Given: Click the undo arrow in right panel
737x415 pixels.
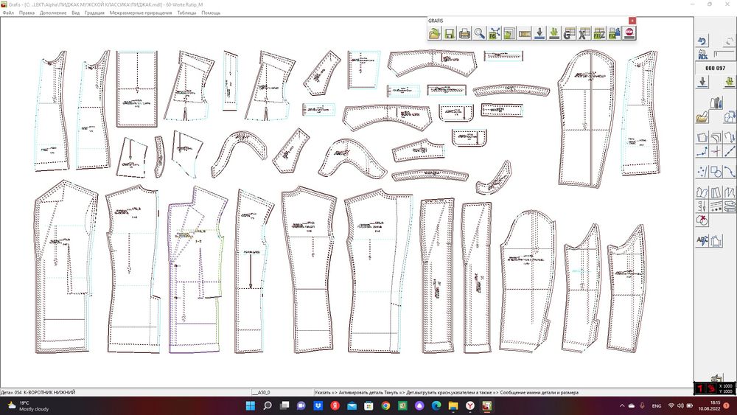Looking at the screenshot, I should coord(702,41).
